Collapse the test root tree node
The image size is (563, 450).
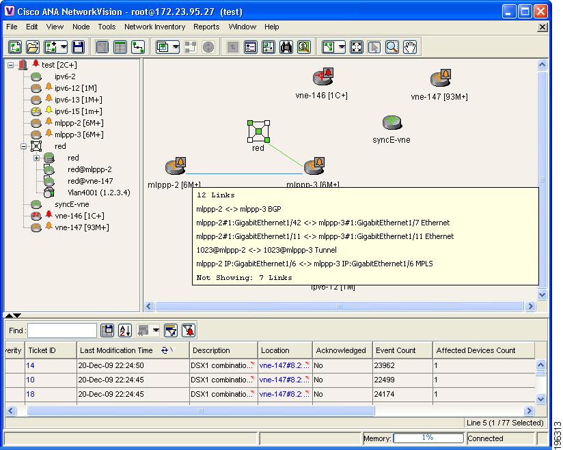click(x=11, y=65)
